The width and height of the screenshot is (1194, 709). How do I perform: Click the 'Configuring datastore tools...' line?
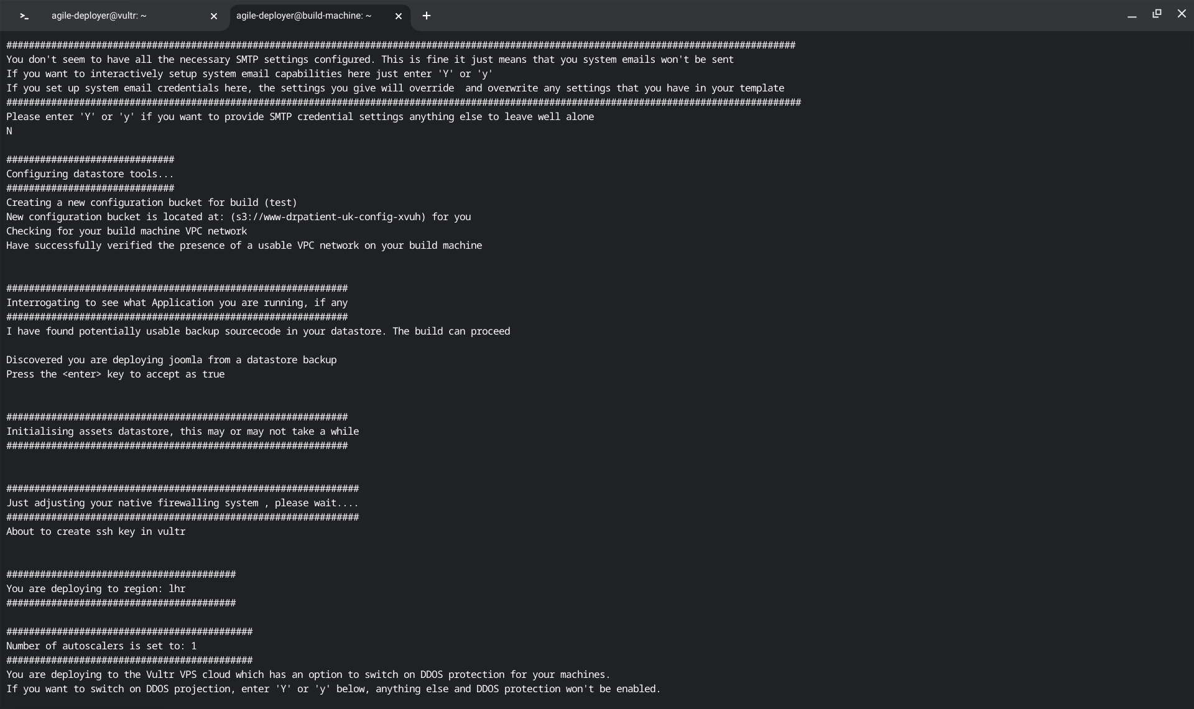[x=90, y=174]
